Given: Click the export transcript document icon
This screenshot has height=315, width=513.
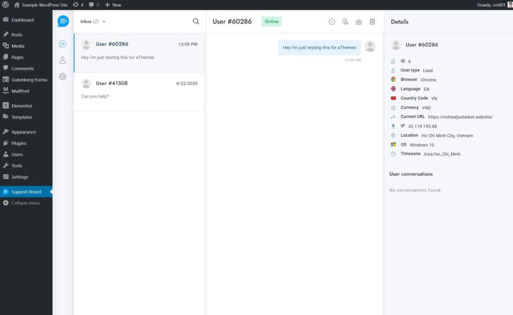Looking at the screenshot, I should click(345, 21).
